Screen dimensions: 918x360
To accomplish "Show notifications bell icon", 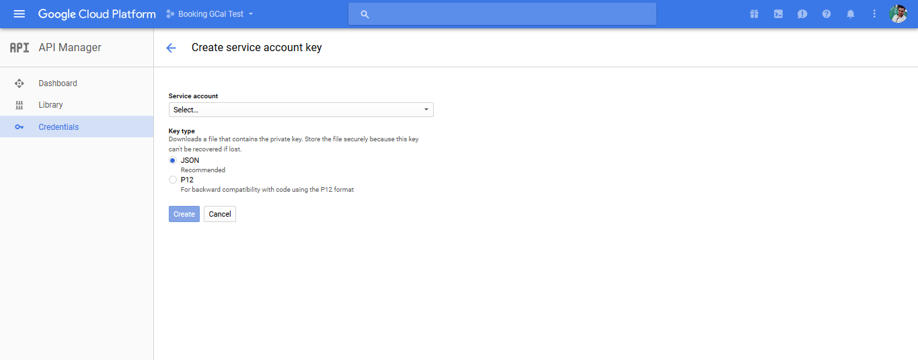I will 851,14.
